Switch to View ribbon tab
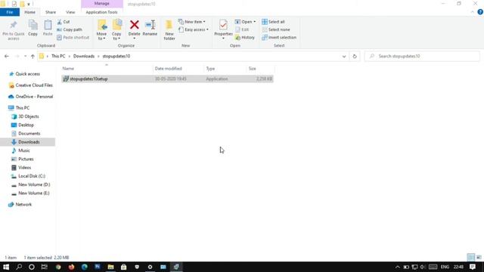This screenshot has height=272, width=484. (x=70, y=12)
